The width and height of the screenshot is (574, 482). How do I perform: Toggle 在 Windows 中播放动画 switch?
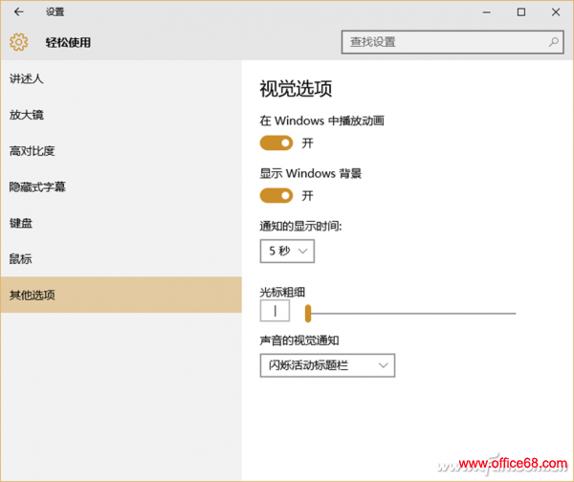276,143
